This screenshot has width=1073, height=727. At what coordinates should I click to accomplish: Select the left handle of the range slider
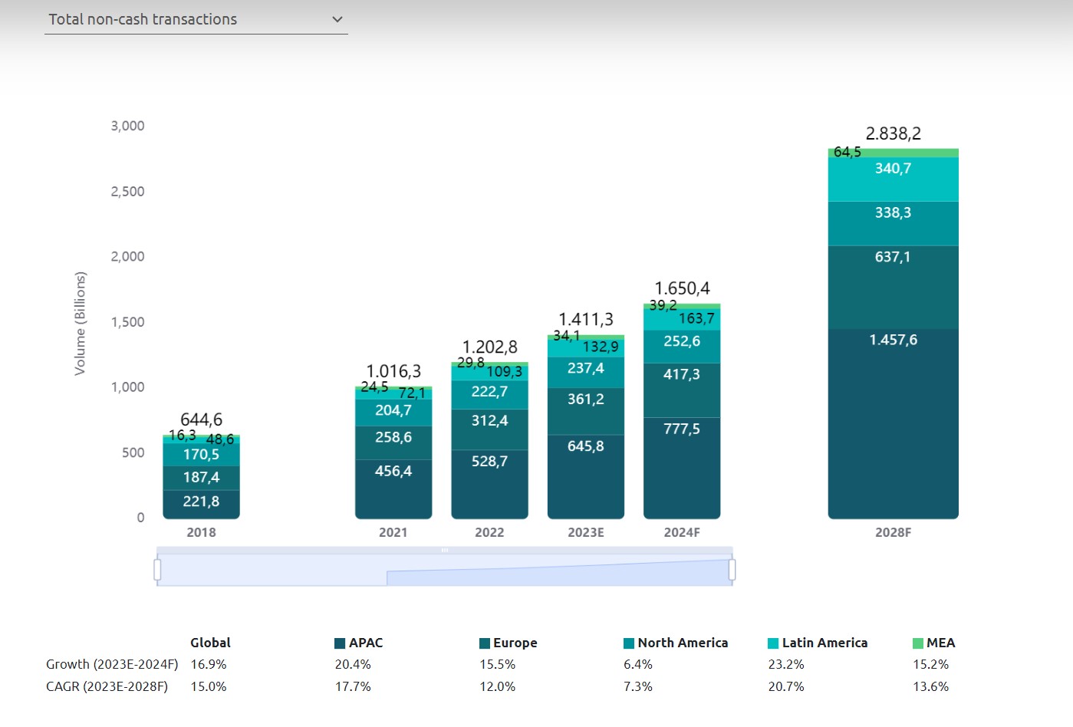[x=157, y=570]
